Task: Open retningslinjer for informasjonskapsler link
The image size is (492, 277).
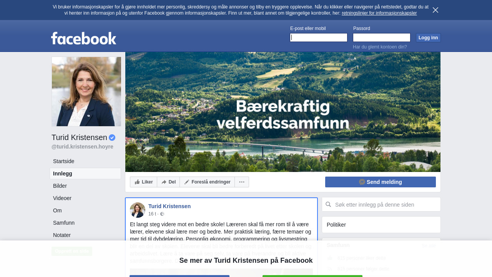Action: (379, 13)
